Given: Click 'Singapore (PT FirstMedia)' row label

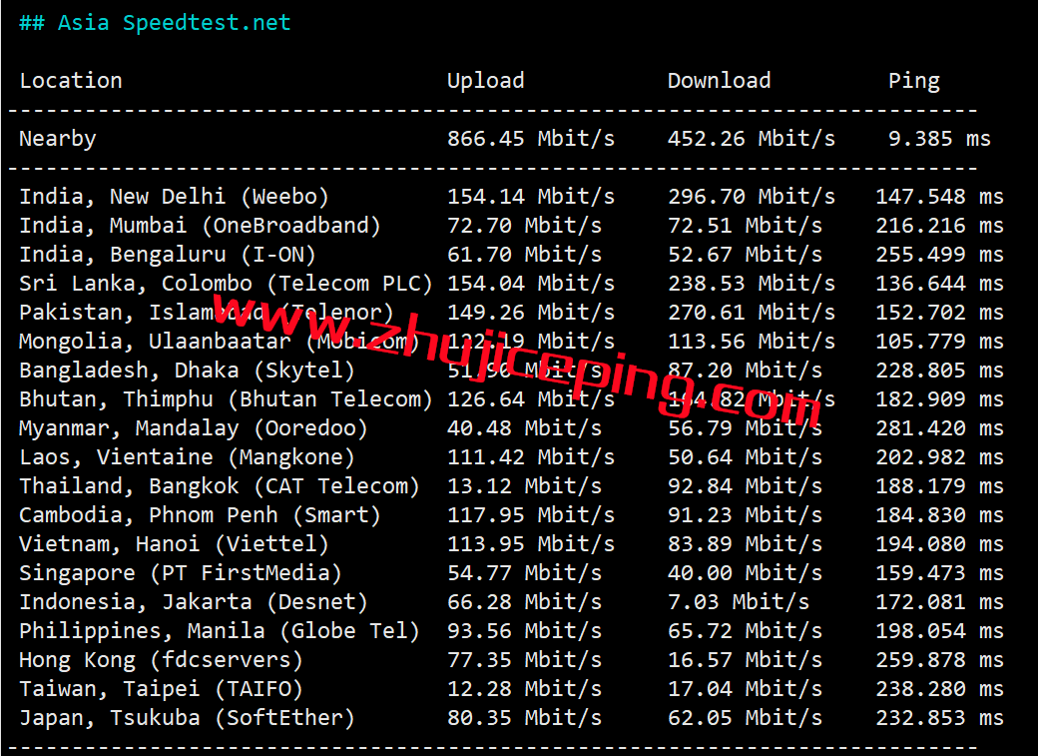Looking at the screenshot, I should [180, 574].
